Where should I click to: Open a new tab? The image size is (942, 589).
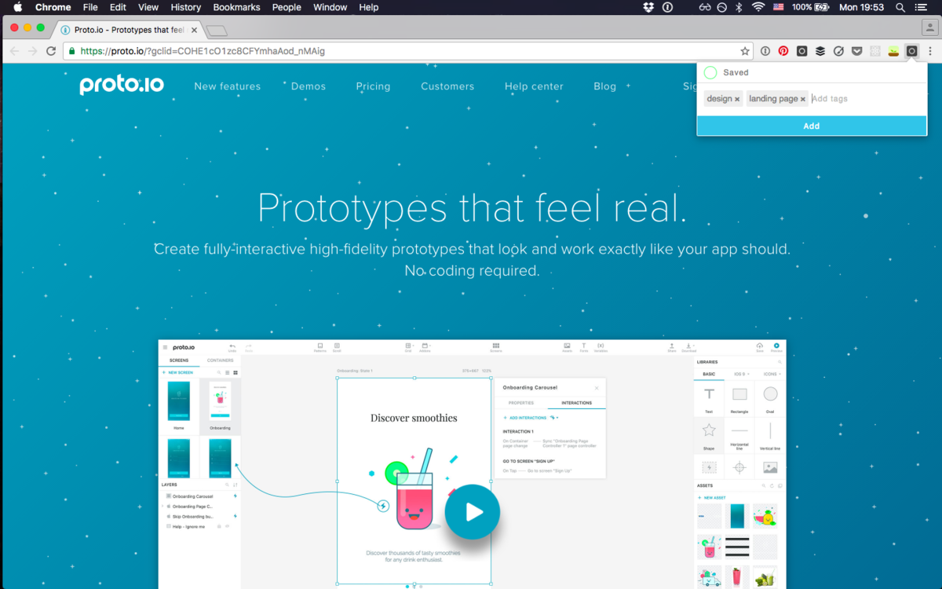click(x=217, y=31)
